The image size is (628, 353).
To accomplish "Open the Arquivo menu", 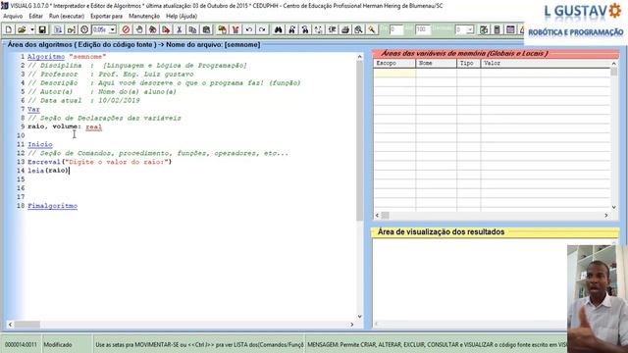I will 13,16.
